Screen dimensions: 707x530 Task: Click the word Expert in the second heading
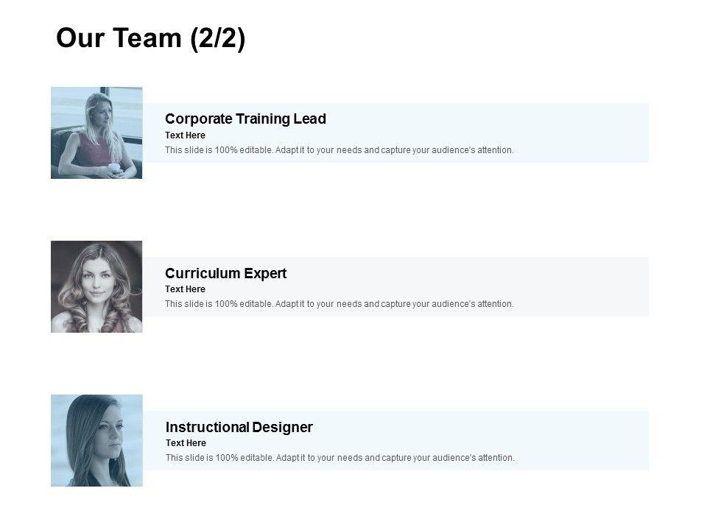tap(265, 273)
